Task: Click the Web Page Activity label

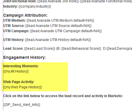Action: tap(19, 82)
